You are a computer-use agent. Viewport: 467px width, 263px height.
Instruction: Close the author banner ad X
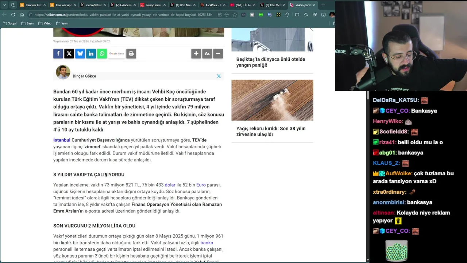pyautogui.click(x=219, y=76)
